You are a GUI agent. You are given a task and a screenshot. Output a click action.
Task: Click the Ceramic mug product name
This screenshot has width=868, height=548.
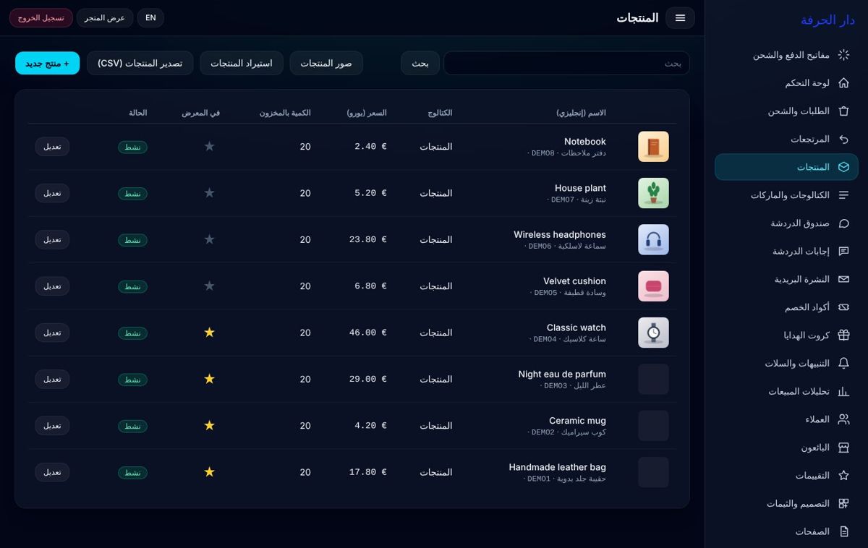(577, 421)
